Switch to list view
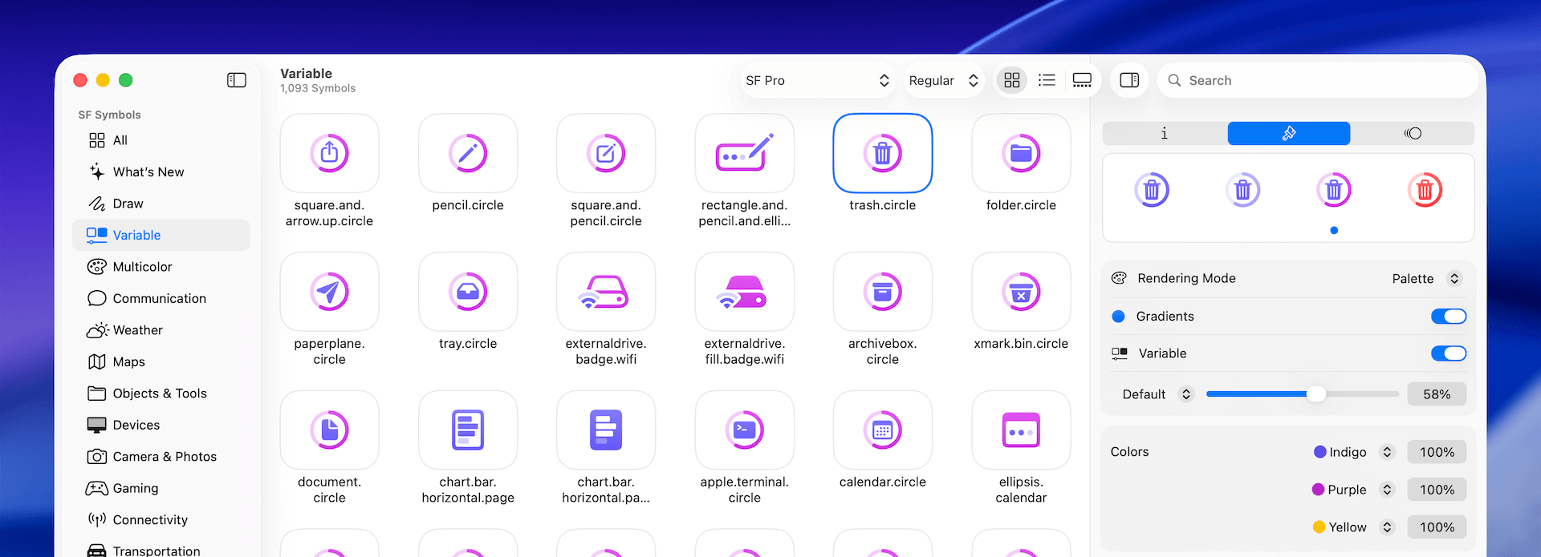This screenshot has height=557, width=1541. (1047, 80)
